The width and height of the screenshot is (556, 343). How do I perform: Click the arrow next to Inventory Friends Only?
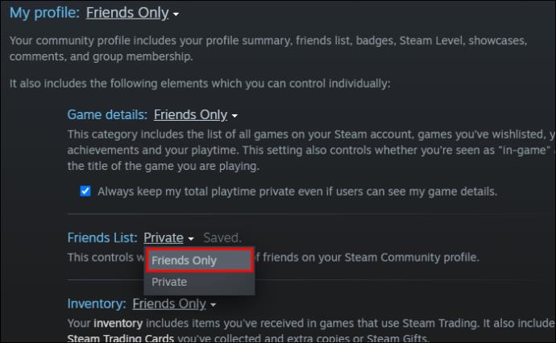click(x=213, y=304)
